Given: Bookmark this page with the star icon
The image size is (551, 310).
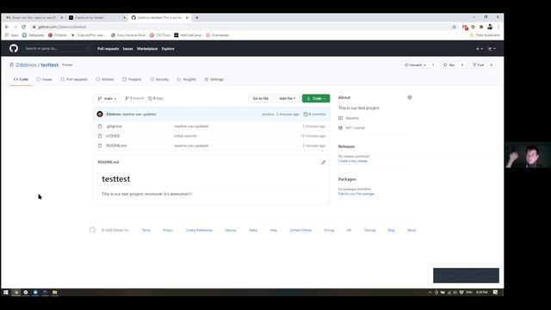Looking at the screenshot, I should pyautogui.click(x=454, y=27).
